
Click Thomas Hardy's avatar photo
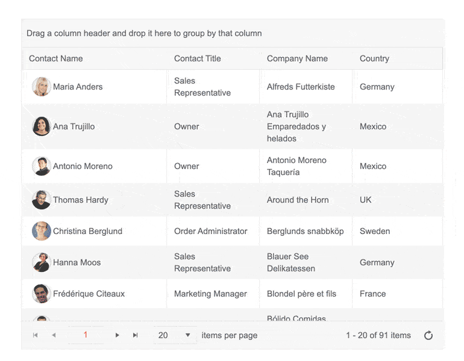[x=41, y=200]
